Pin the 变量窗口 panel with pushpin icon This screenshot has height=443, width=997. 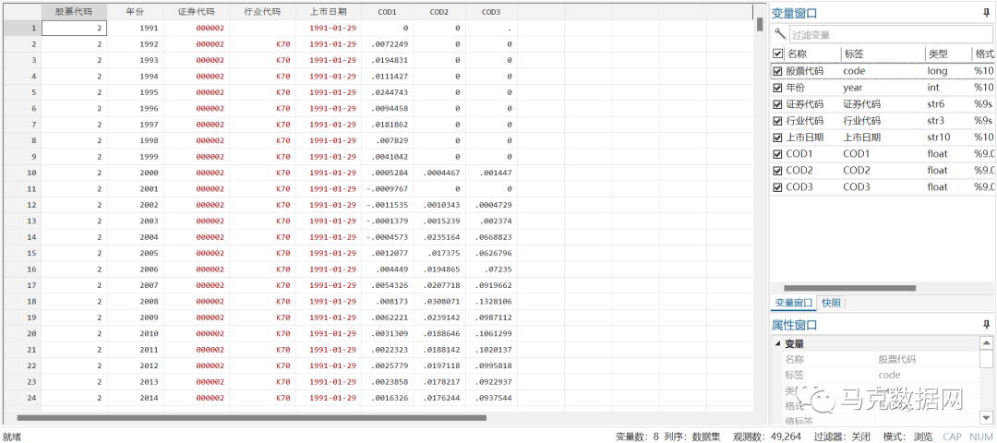point(986,13)
